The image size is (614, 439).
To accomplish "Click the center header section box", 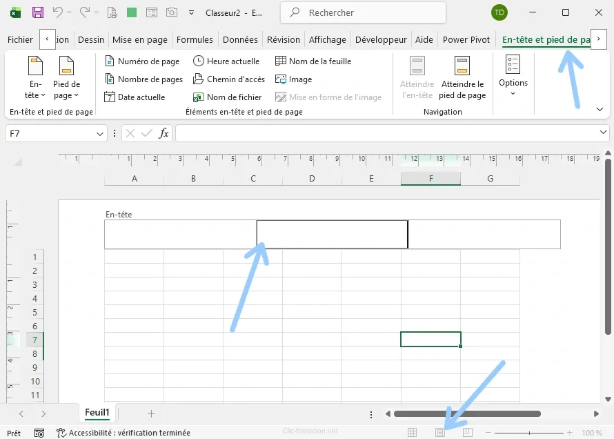I will [x=332, y=234].
